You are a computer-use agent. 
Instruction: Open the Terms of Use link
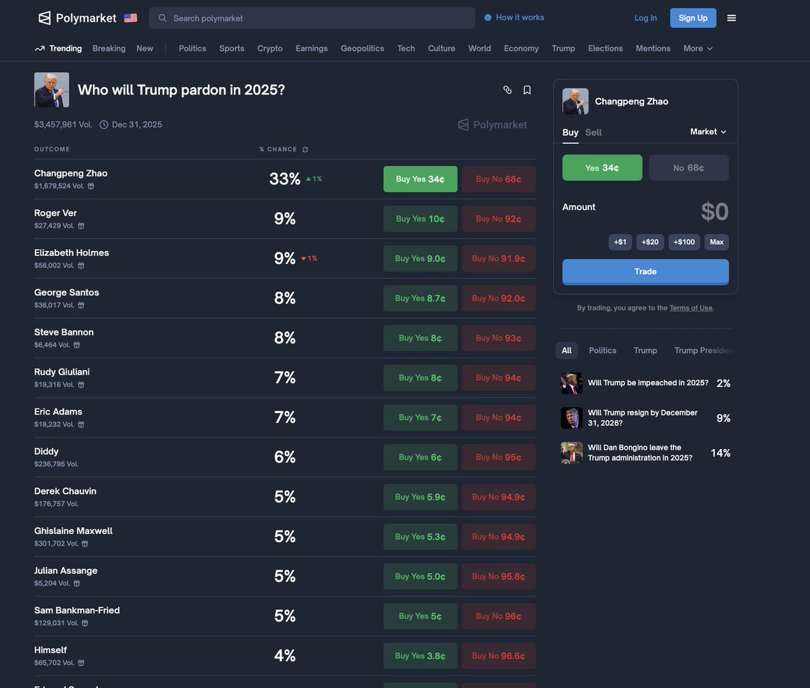click(691, 308)
